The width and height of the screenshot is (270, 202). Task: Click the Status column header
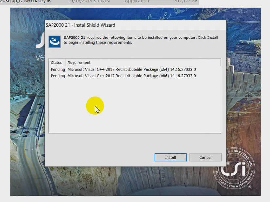pos(56,63)
